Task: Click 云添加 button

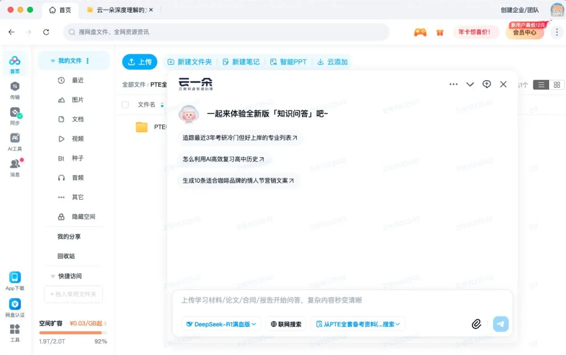Action: tap(333, 62)
